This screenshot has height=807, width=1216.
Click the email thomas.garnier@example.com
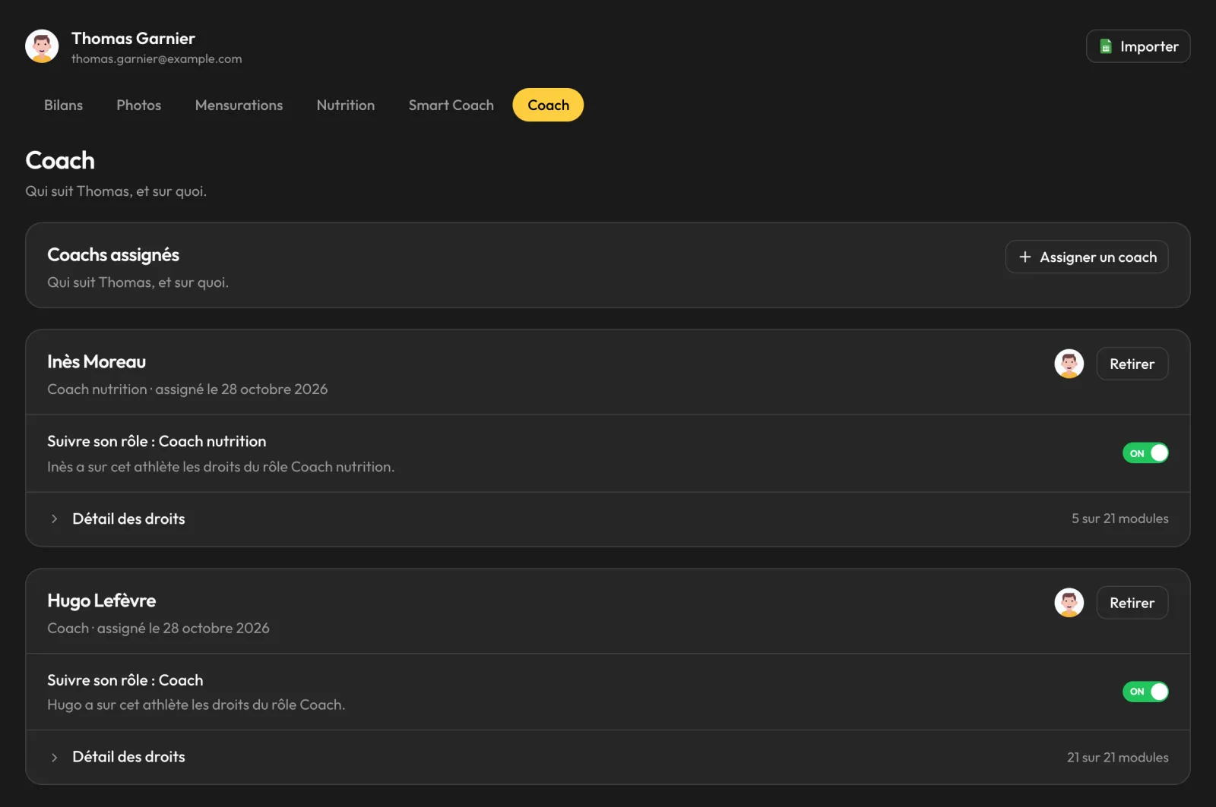pyautogui.click(x=157, y=59)
